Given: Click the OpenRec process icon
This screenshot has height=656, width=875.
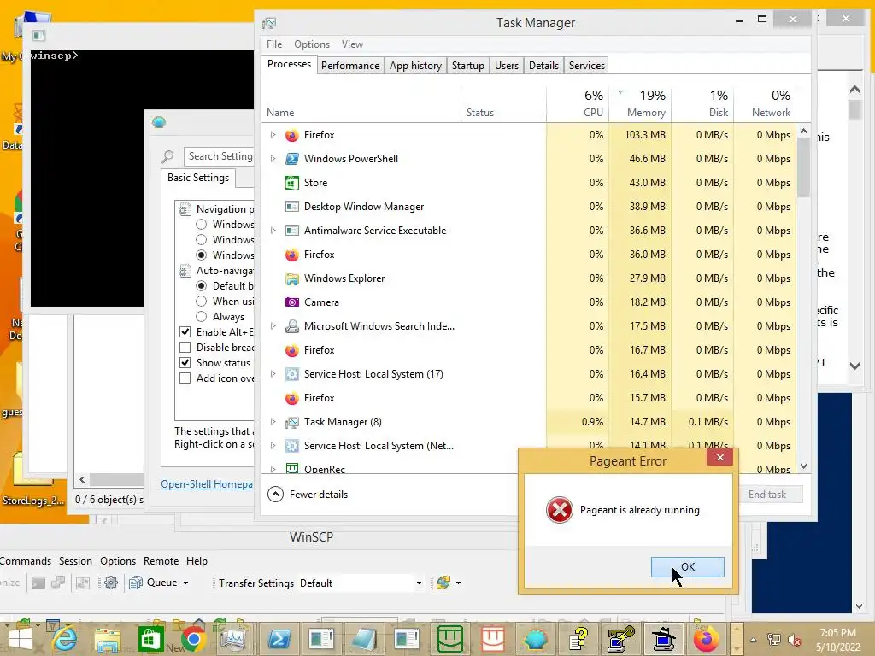Looking at the screenshot, I should pyautogui.click(x=292, y=468).
